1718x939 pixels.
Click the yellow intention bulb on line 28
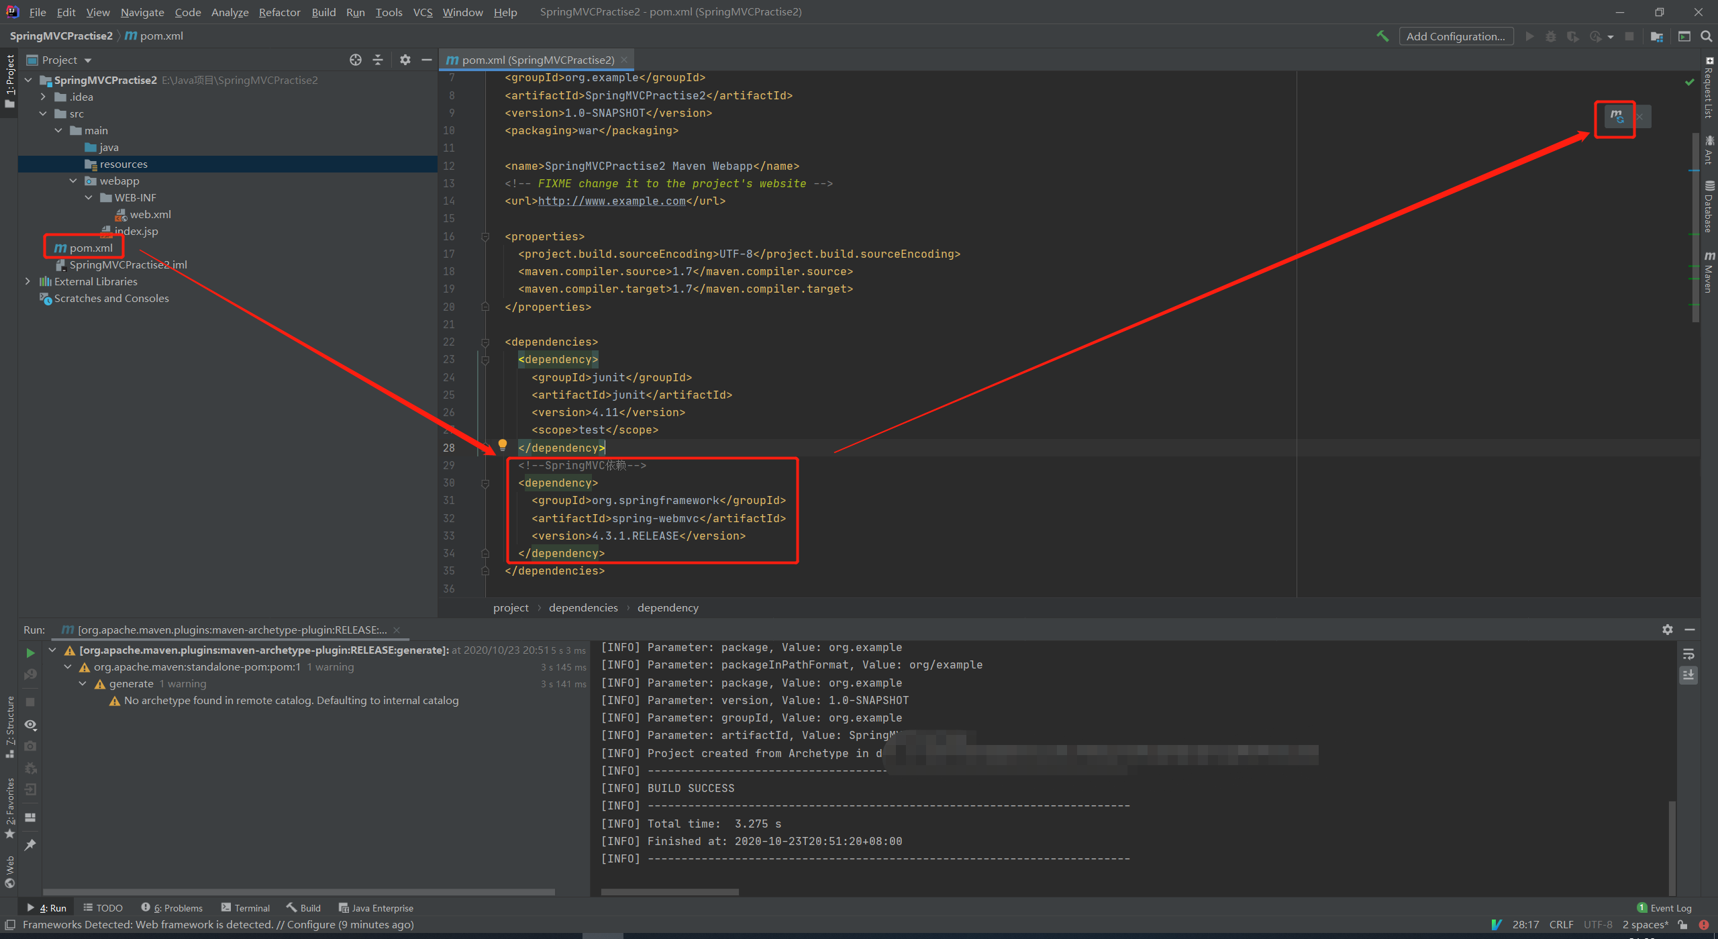pos(502,444)
